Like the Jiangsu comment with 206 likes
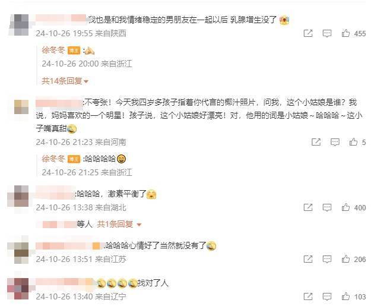This screenshot has height=306, width=374. click(346, 259)
